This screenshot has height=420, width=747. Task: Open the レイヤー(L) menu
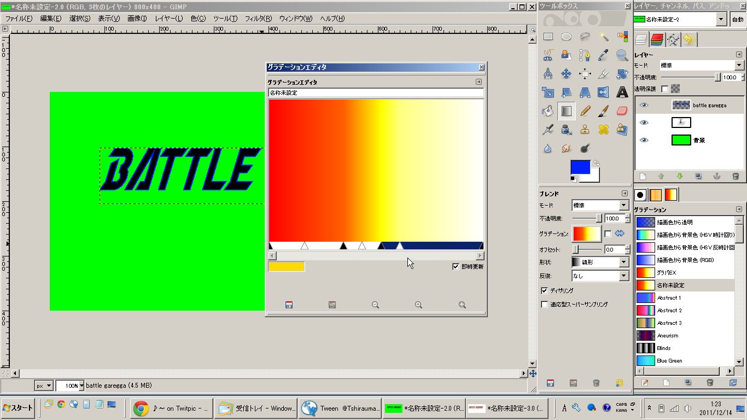pos(169,19)
